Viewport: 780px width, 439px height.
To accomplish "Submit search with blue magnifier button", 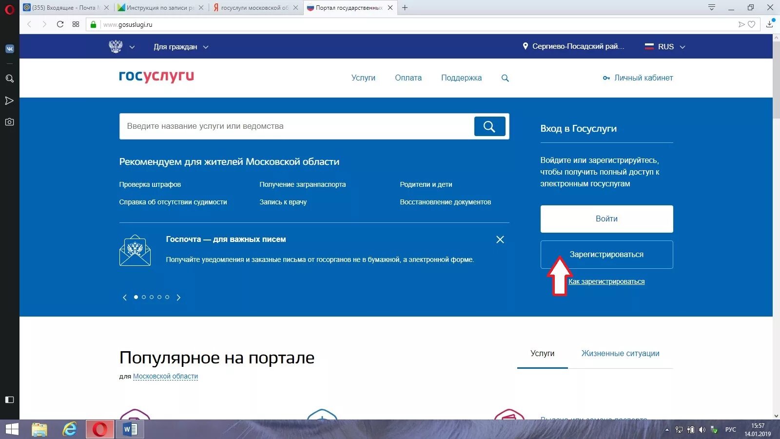I will [489, 126].
